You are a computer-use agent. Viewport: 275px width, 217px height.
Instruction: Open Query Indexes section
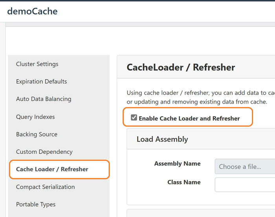35,117
